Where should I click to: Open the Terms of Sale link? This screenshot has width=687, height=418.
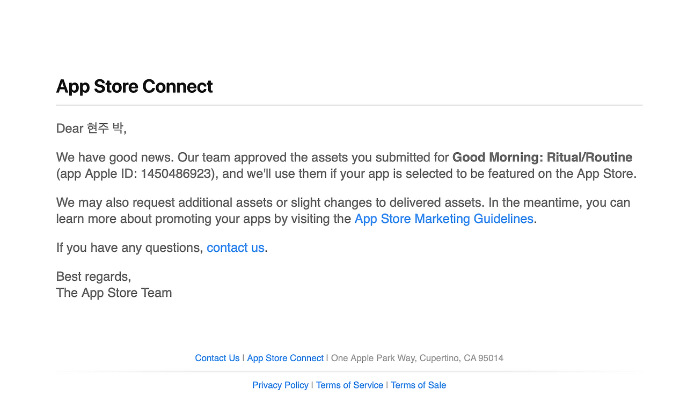point(418,385)
